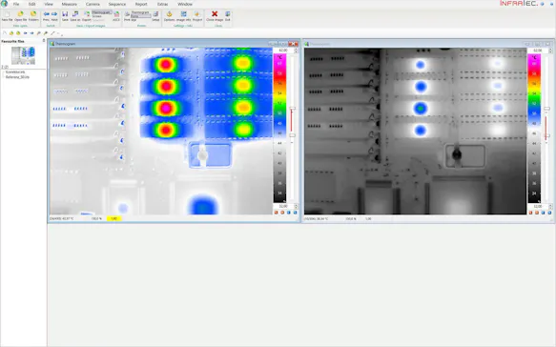Click the left thermogram maximum temperature field
Screen dimensions: 556x347
[x=283, y=51]
